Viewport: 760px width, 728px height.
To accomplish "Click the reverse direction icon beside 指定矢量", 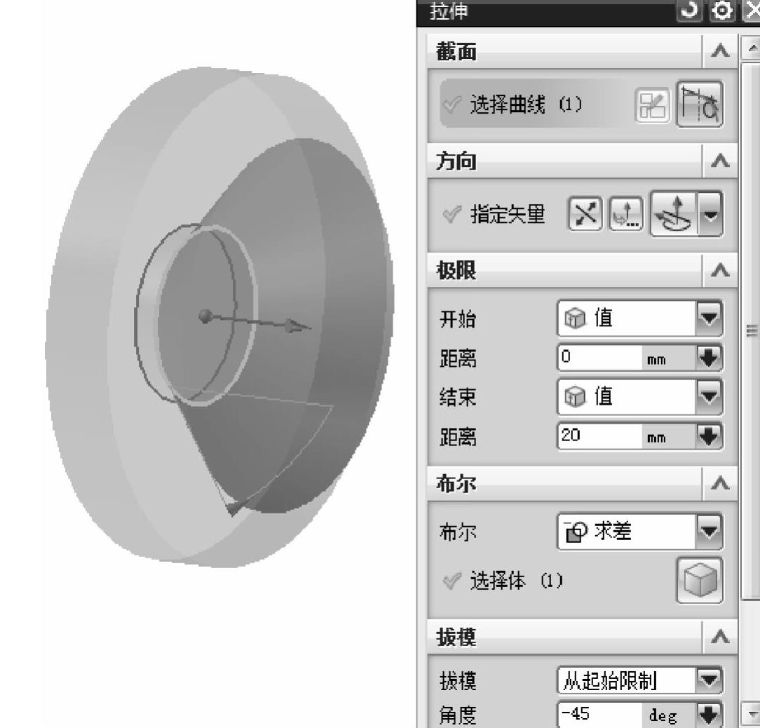I will [585, 213].
